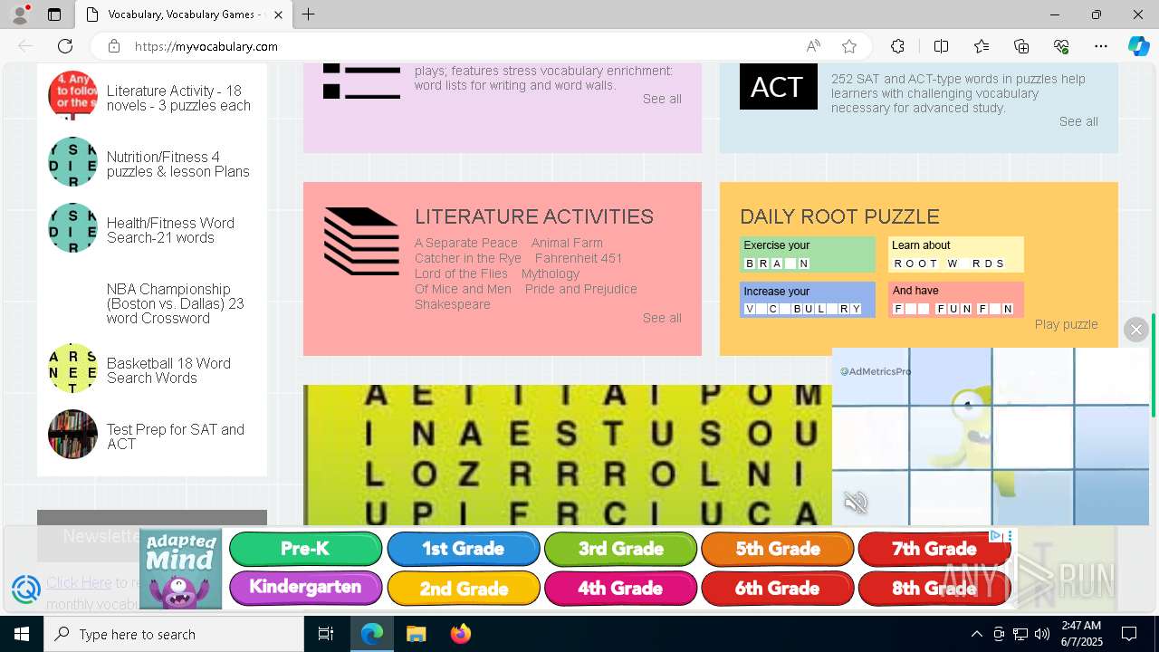Image resolution: width=1159 pixels, height=652 pixels.
Task: Close the floating video ad
Action: tap(1136, 330)
